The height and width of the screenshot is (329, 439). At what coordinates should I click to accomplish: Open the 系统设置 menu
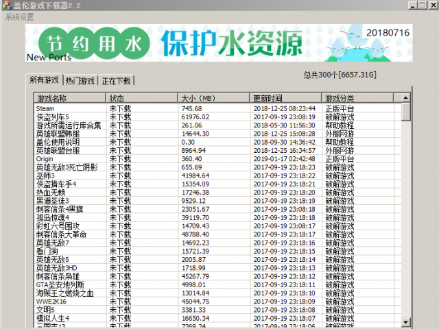(x=19, y=17)
